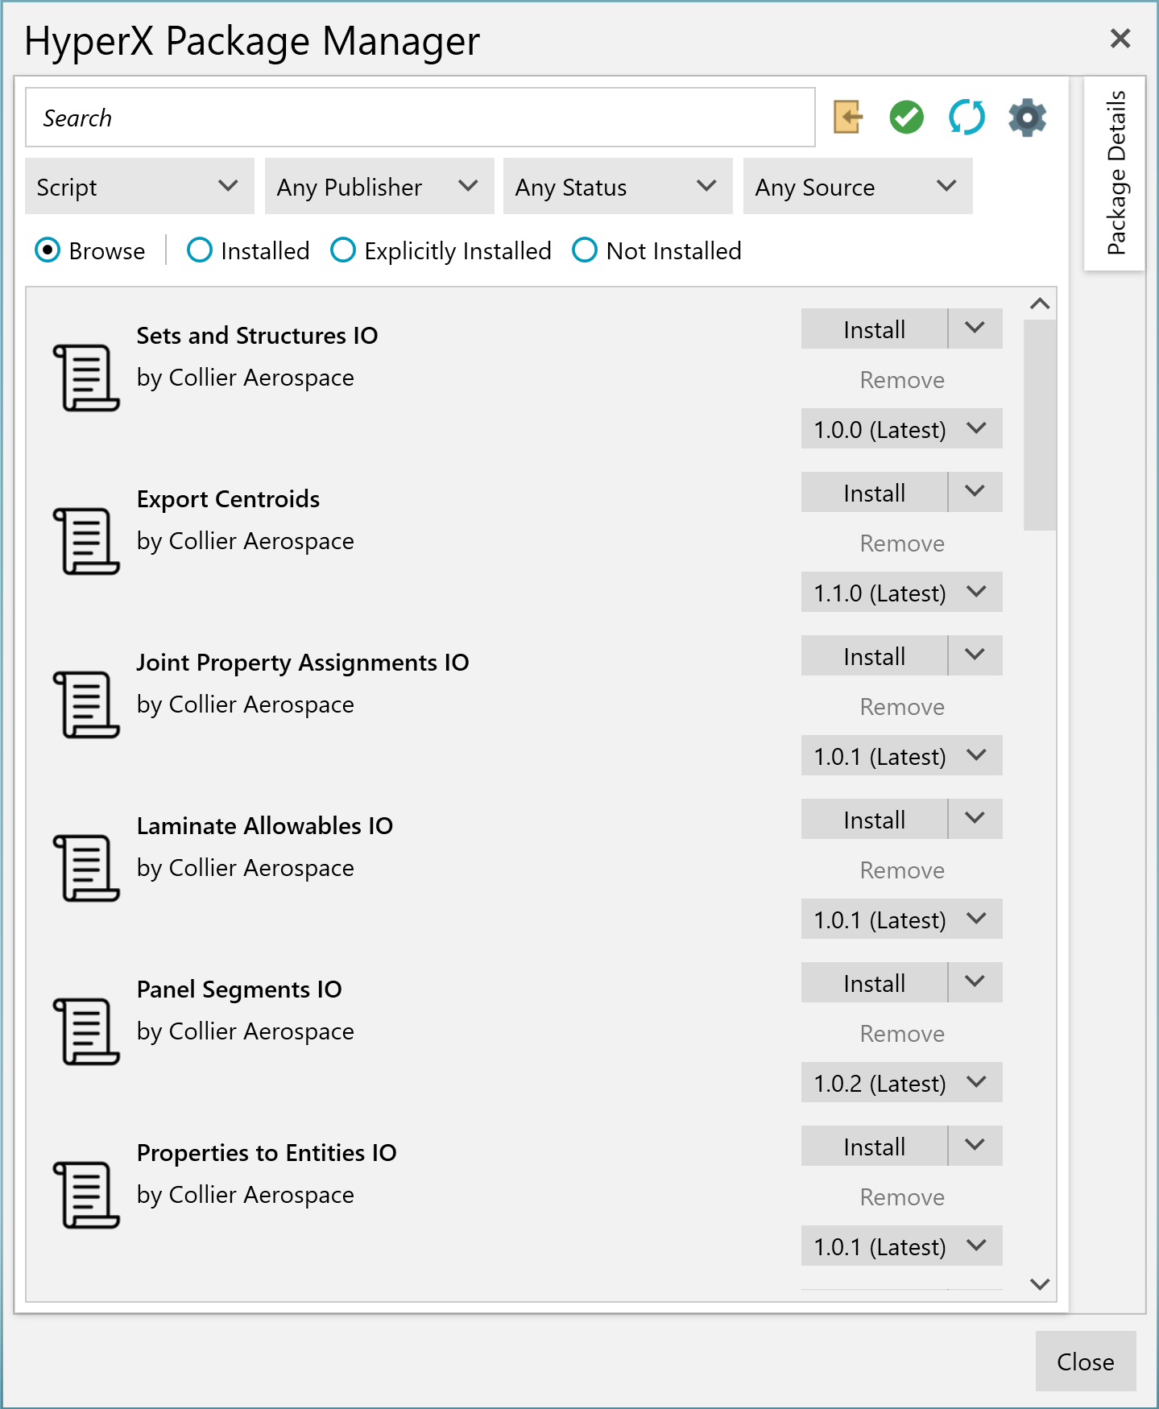Click the scrollbar up arrow
This screenshot has width=1159, height=1409.
point(1040,304)
